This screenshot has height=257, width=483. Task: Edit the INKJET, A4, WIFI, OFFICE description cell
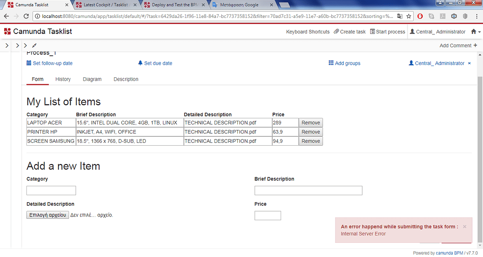click(x=130, y=132)
